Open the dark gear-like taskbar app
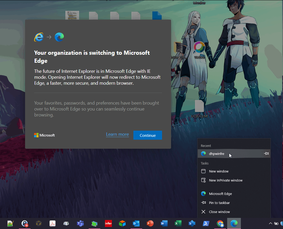The width and height of the screenshot is (283, 229). click(x=39, y=224)
